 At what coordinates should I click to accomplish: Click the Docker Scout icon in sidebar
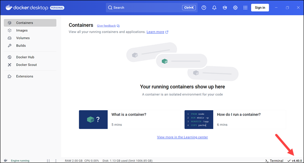[9, 65]
